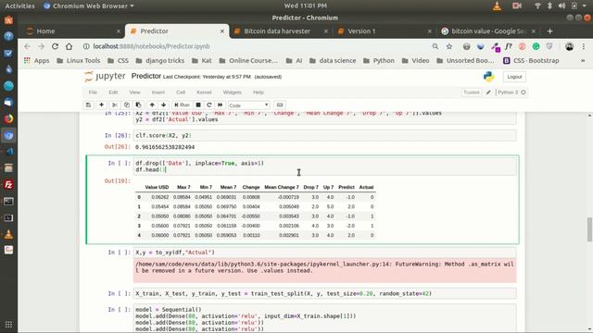Cut selected cells with scissors icon

(x=115, y=105)
